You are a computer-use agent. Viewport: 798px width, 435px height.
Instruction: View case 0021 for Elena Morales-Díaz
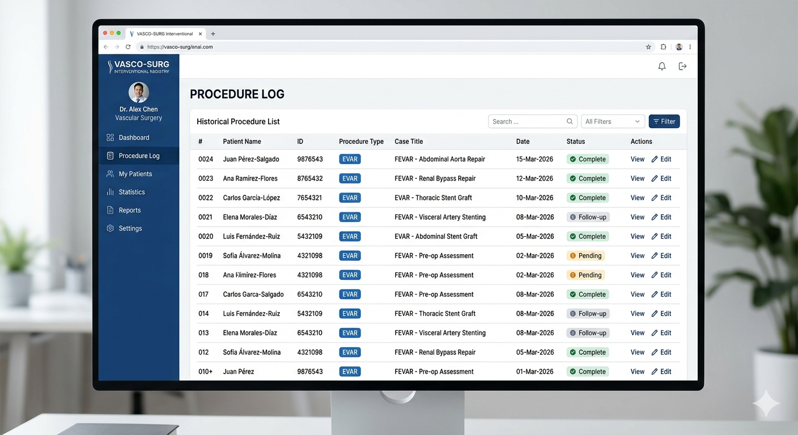(x=637, y=217)
